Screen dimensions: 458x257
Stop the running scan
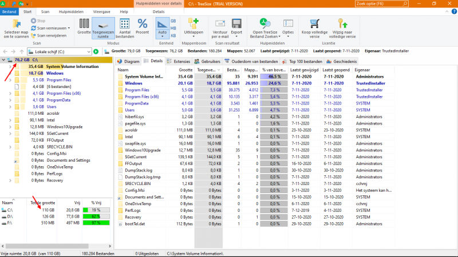click(38, 21)
